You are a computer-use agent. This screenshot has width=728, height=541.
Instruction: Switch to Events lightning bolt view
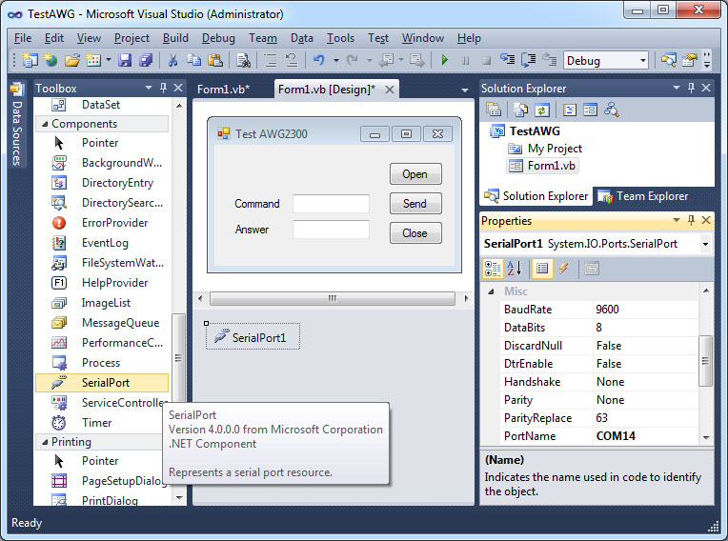click(564, 269)
